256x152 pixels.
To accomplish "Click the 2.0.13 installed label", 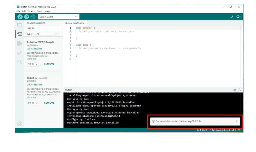I will click(x=35, y=49).
